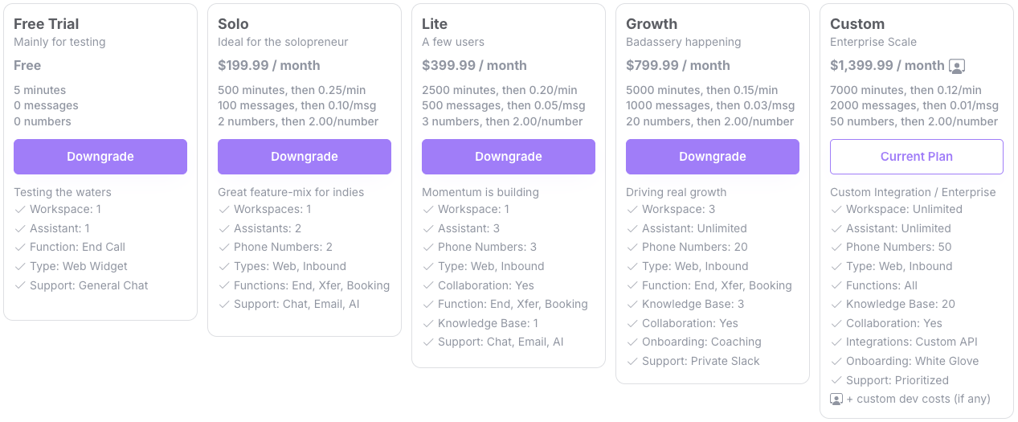Viewport: 1018px width, 422px height.
Task: Click the $399.99 / month Lite price
Action: click(474, 66)
